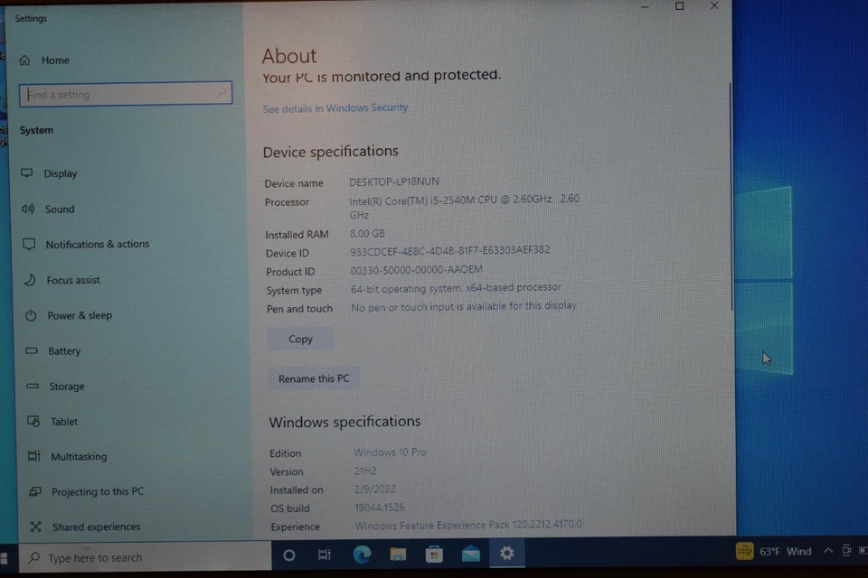This screenshot has height=578, width=868.
Task: Open Battery settings in the sidebar
Action: (x=64, y=350)
